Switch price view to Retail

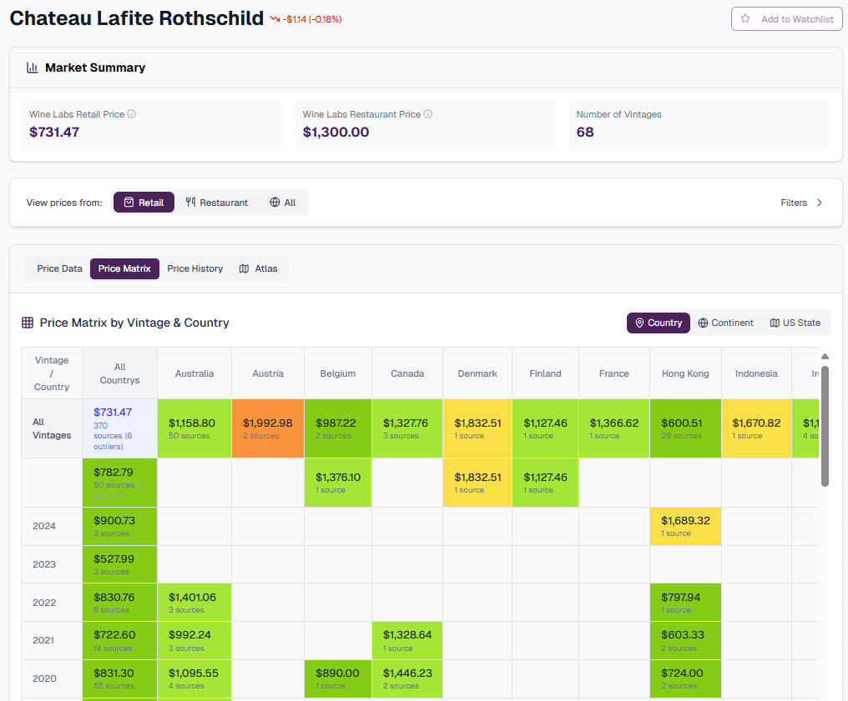pos(144,203)
